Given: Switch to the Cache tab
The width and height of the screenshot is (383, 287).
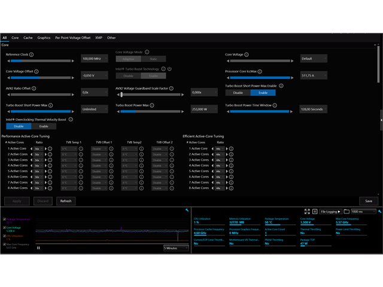Looking at the screenshot, I should (x=28, y=38).
